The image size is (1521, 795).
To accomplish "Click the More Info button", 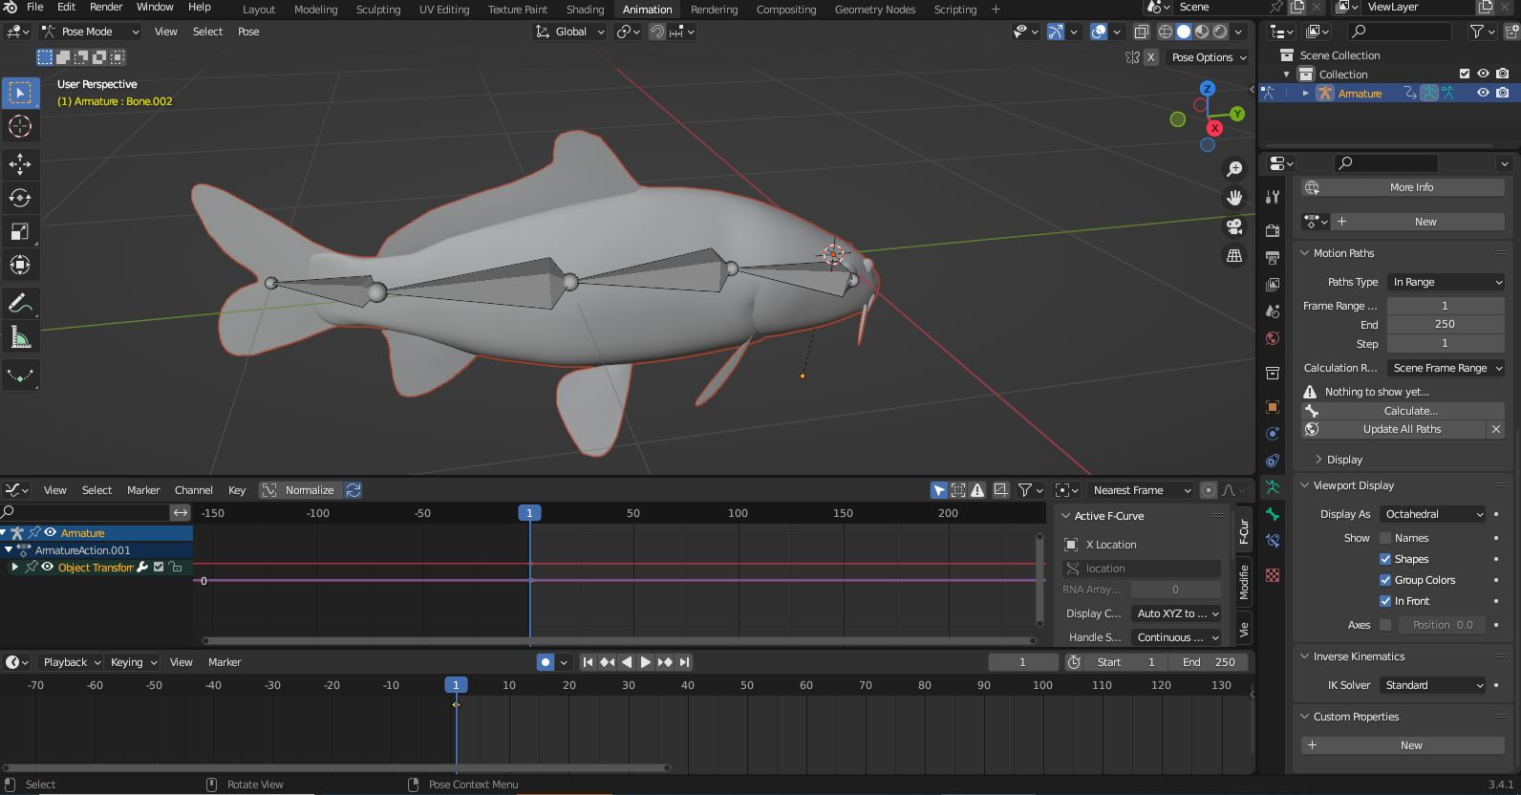I will [1403, 187].
